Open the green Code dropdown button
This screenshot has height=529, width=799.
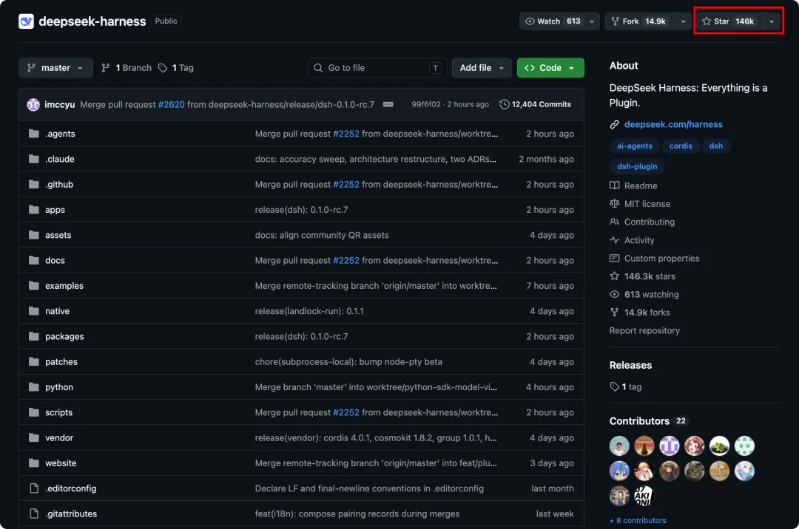tap(550, 68)
